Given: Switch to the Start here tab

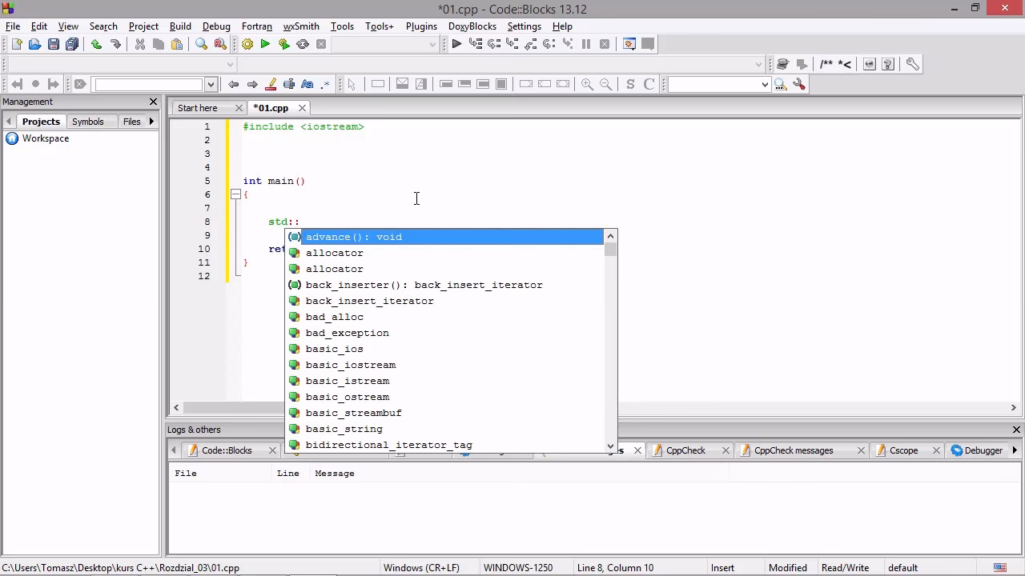Looking at the screenshot, I should tap(197, 108).
